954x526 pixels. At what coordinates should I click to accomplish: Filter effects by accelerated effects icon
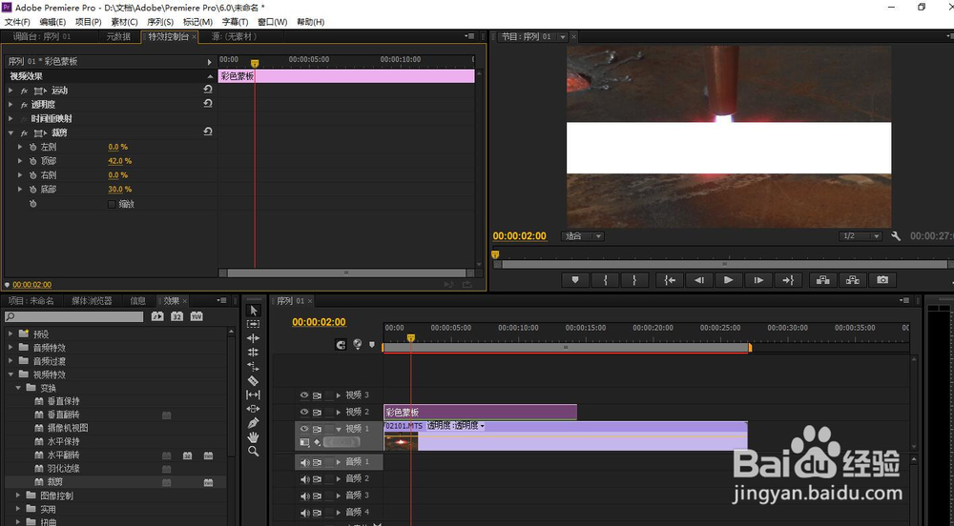tap(157, 316)
